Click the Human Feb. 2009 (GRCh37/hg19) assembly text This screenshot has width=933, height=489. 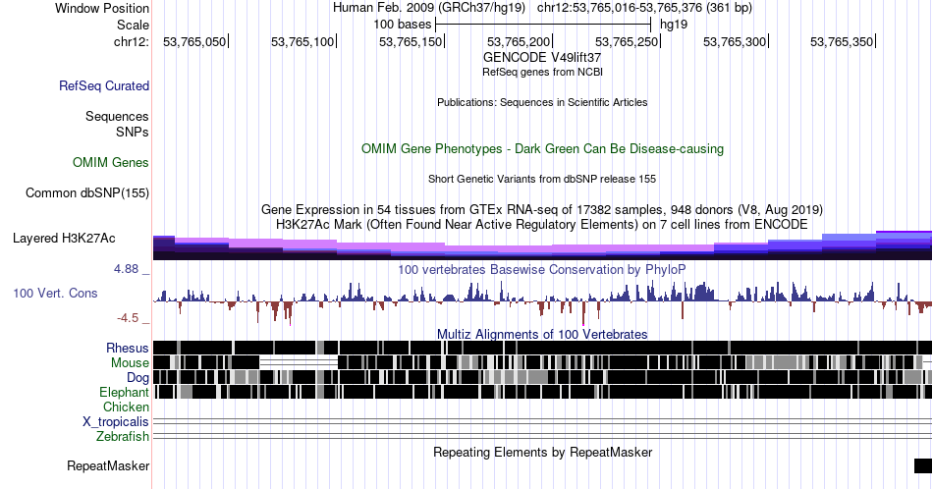[x=429, y=8]
